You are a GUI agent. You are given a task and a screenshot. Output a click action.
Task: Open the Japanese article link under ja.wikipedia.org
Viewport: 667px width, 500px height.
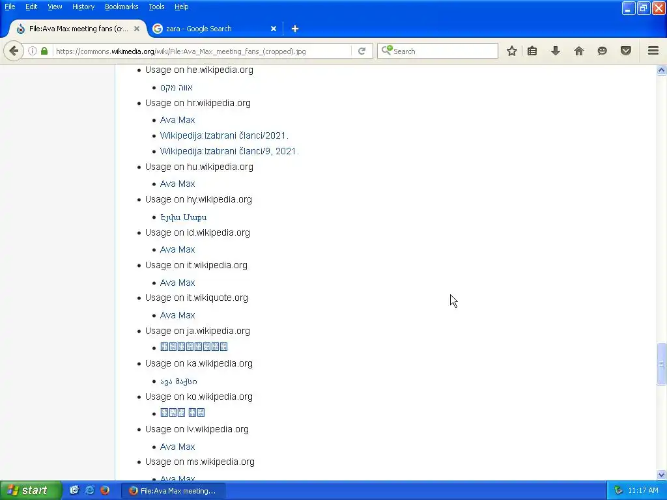pyautogui.click(x=194, y=347)
